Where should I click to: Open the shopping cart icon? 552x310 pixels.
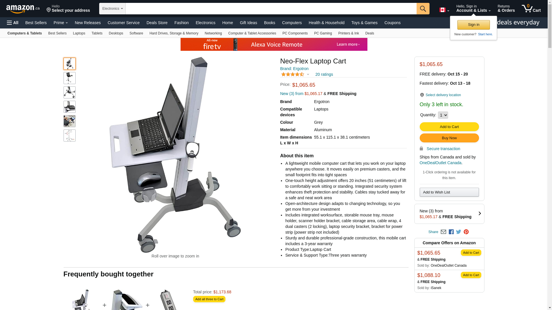(x=531, y=9)
